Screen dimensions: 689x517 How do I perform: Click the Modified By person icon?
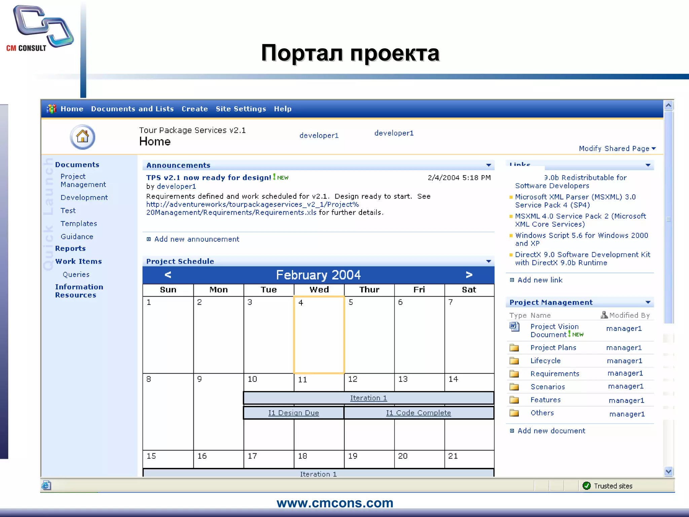[604, 315]
